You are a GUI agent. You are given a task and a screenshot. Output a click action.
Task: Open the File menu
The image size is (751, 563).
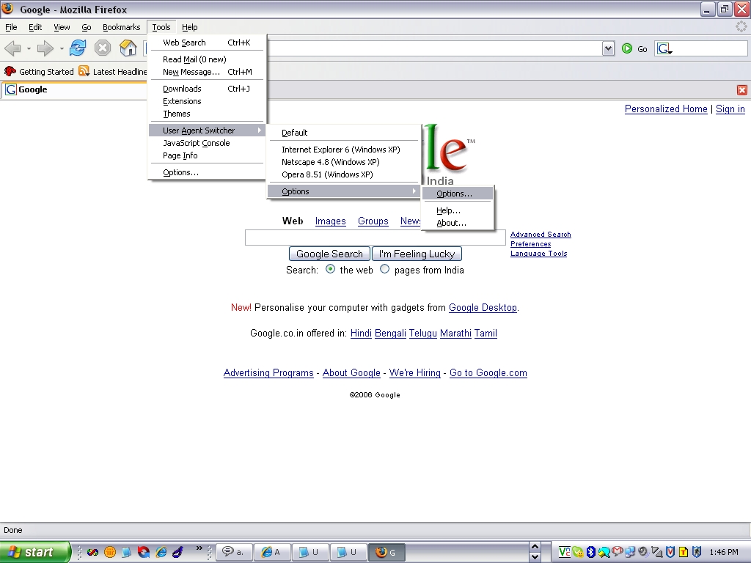[x=11, y=27]
